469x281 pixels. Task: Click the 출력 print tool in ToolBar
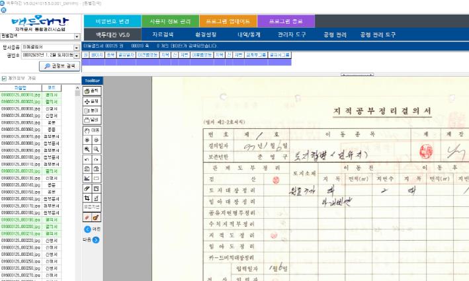point(91,91)
